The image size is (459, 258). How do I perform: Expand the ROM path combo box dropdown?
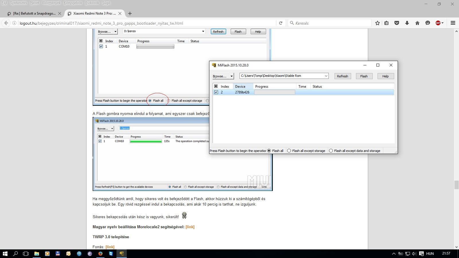326,76
